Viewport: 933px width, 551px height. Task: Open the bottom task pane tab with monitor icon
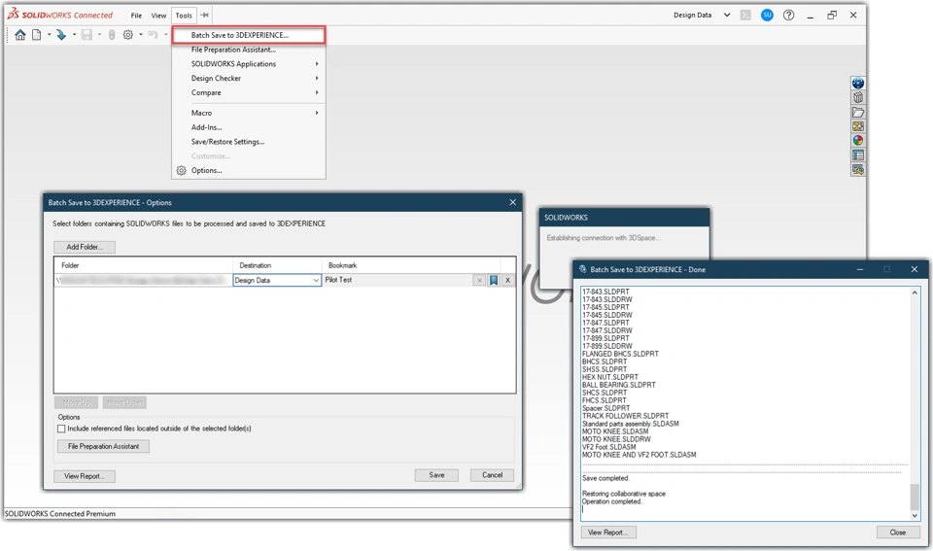click(x=857, y=170)
